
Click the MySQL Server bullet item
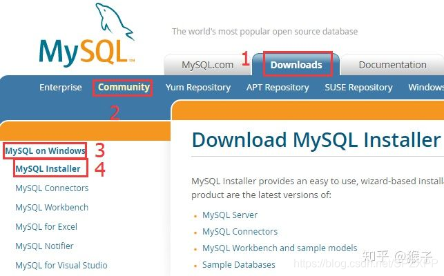[x=230, y=215]
